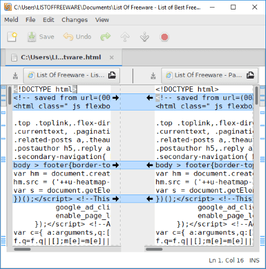266x269 pixels.
Task: Push '})();</script>' change to right
Action: pyautogui.click(x=115, y=199)
